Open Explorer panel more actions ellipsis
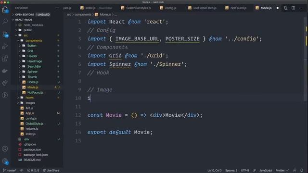Screen dimensions: 308x173 [x=57, y=8]
